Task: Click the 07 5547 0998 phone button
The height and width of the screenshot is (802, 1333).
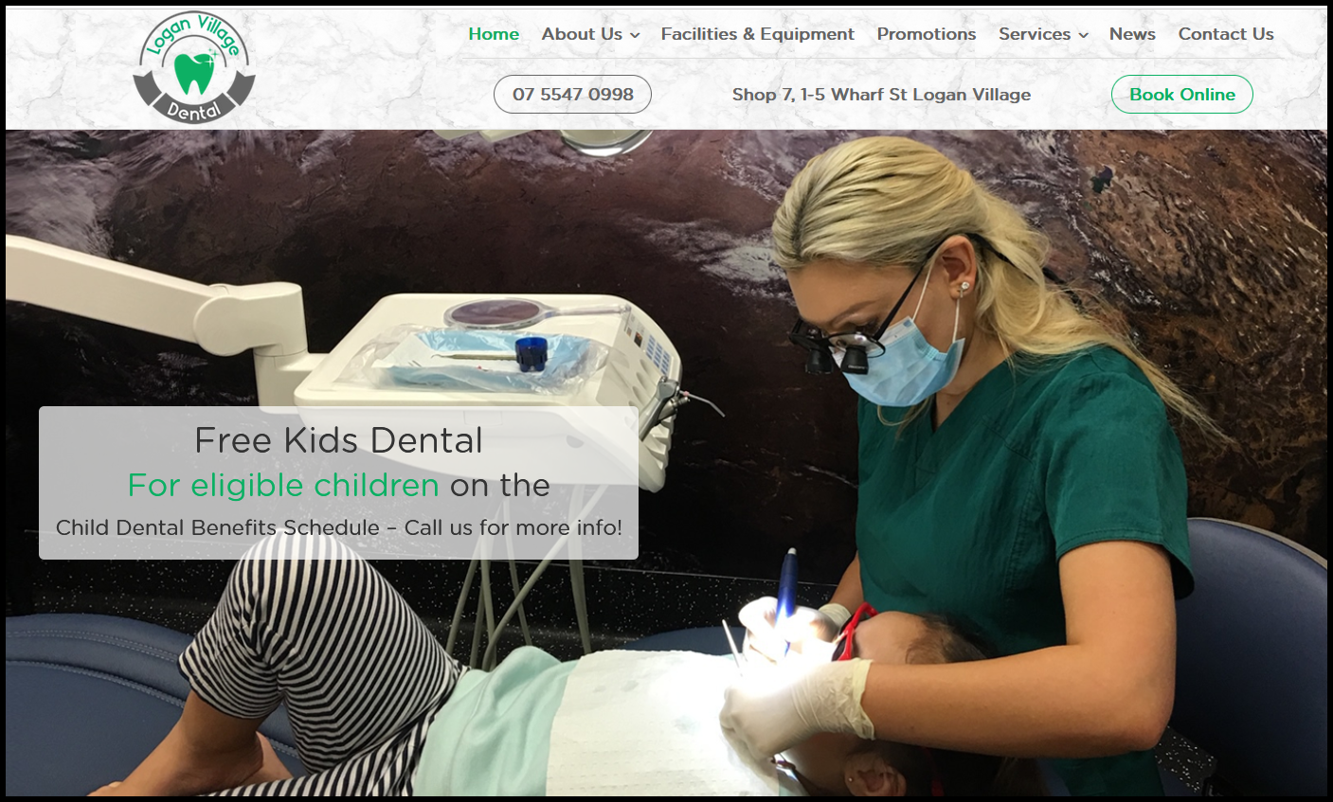Action: point(572,95)
